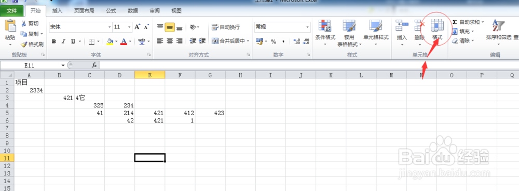Image resolution: width=519 pixels, height=191 pixels.
Task: Increase indent icon
Action: point(202,41)
